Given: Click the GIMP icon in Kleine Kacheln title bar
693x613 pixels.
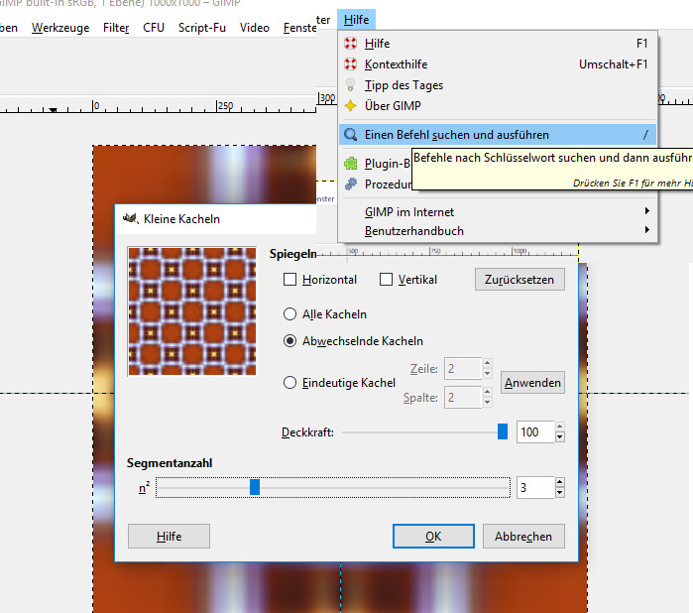Looking at the screenshot, I should coord(130,218).
